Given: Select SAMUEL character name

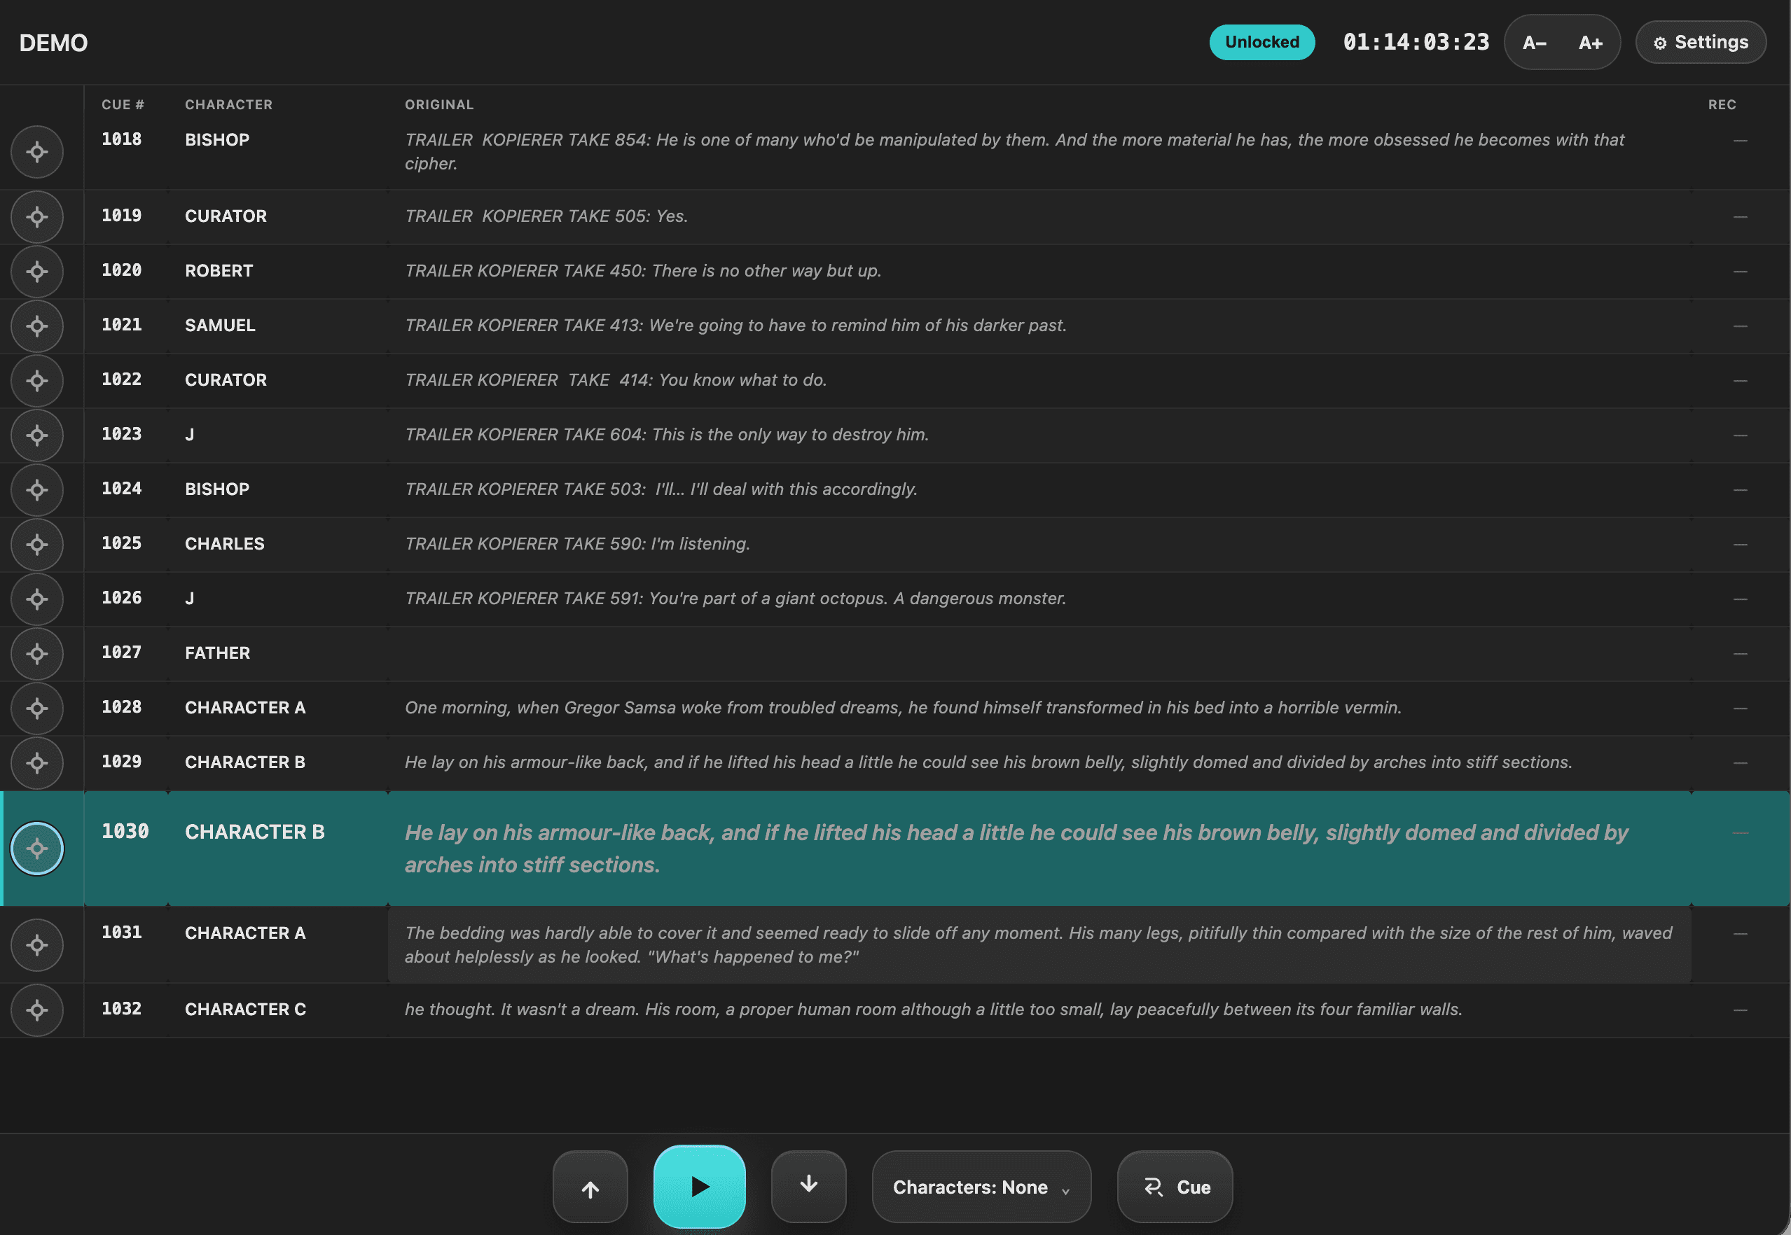Looking at the screenshot, I should (220, 325).
